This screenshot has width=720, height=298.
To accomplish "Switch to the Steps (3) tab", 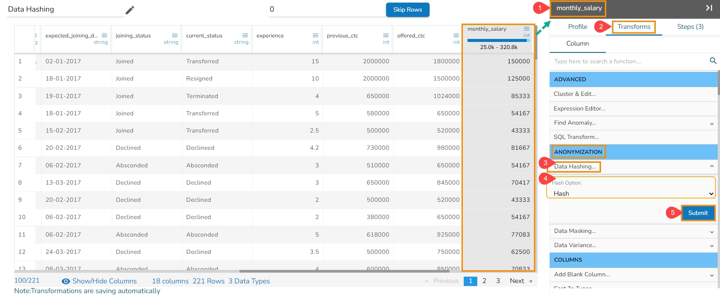I will coord(690,27).
